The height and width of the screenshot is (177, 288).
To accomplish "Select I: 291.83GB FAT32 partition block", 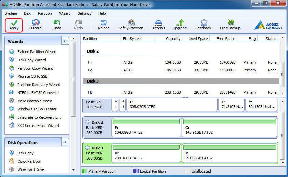I will point(230,153).
